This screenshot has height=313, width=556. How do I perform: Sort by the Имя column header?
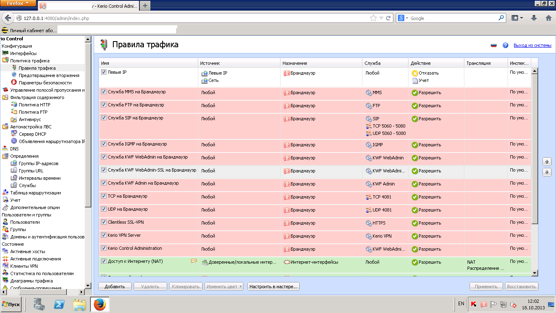148,63
